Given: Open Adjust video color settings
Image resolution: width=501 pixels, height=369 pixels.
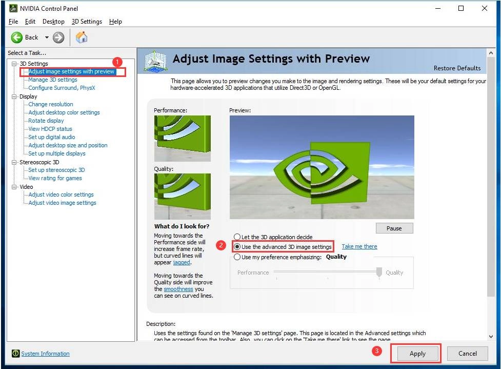Looking at the screenshot, I should pos(61,195).
